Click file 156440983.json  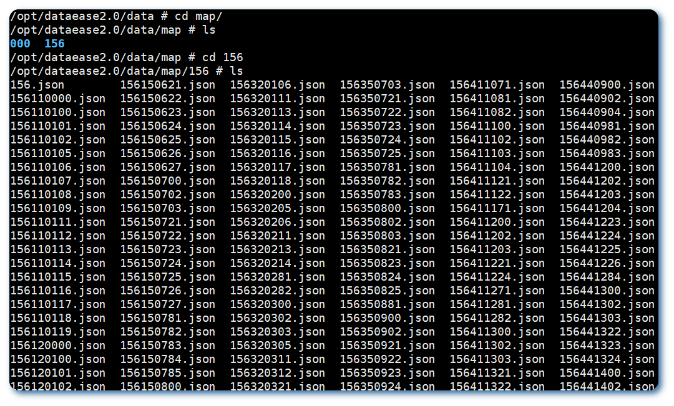coord(607,154)
